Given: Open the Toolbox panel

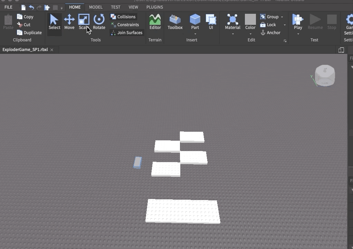Looking at the screenshot, I should (175, 22).
